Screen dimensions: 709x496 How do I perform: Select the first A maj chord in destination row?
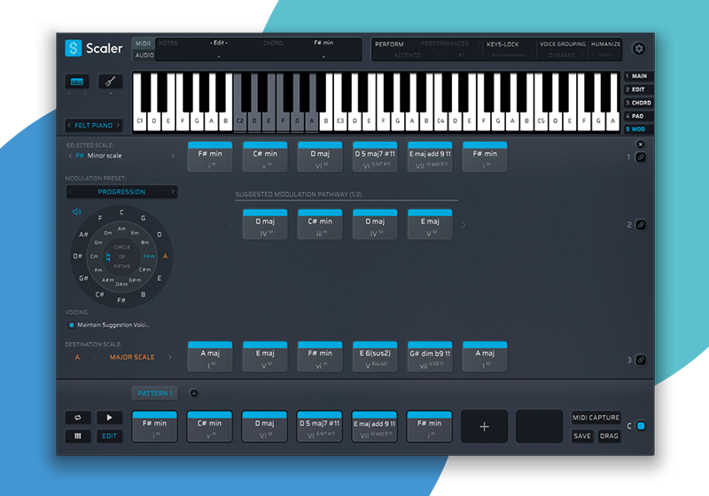(x=210, y=356)
